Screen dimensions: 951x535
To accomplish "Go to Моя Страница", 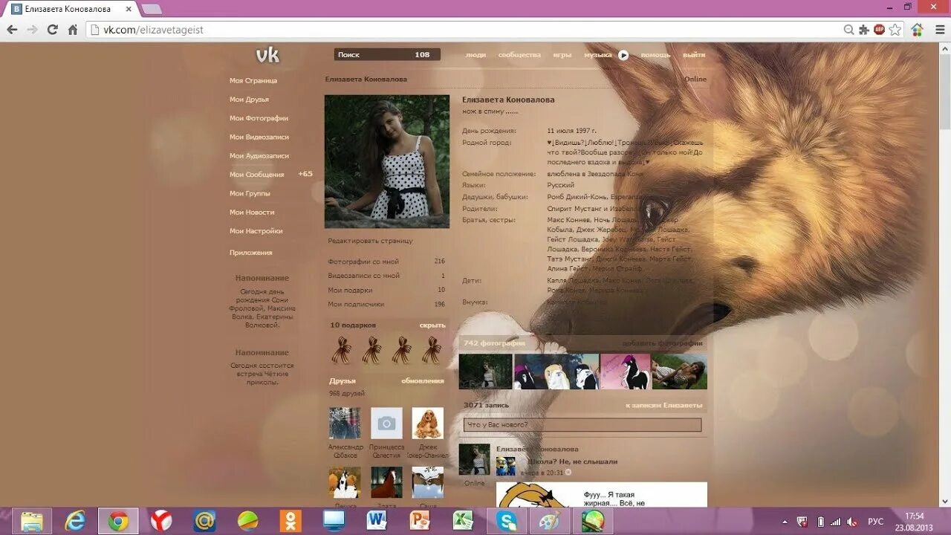I will click(x=253, y=80).
